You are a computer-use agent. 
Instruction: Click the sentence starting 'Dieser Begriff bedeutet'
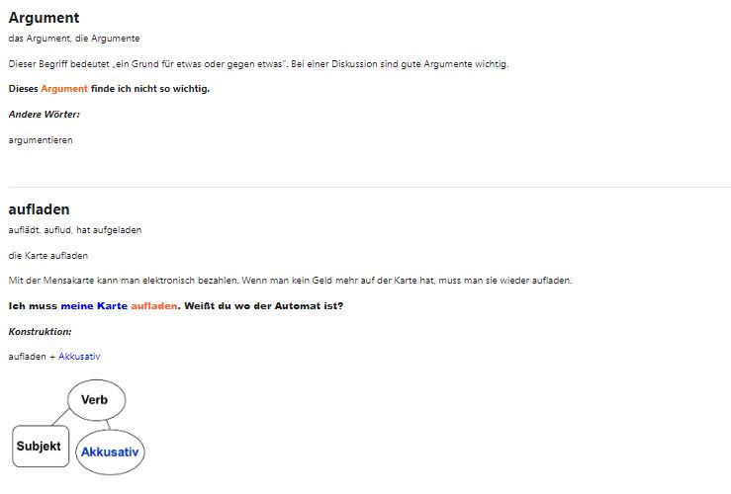pyautogui.click(x=257, y=64)
